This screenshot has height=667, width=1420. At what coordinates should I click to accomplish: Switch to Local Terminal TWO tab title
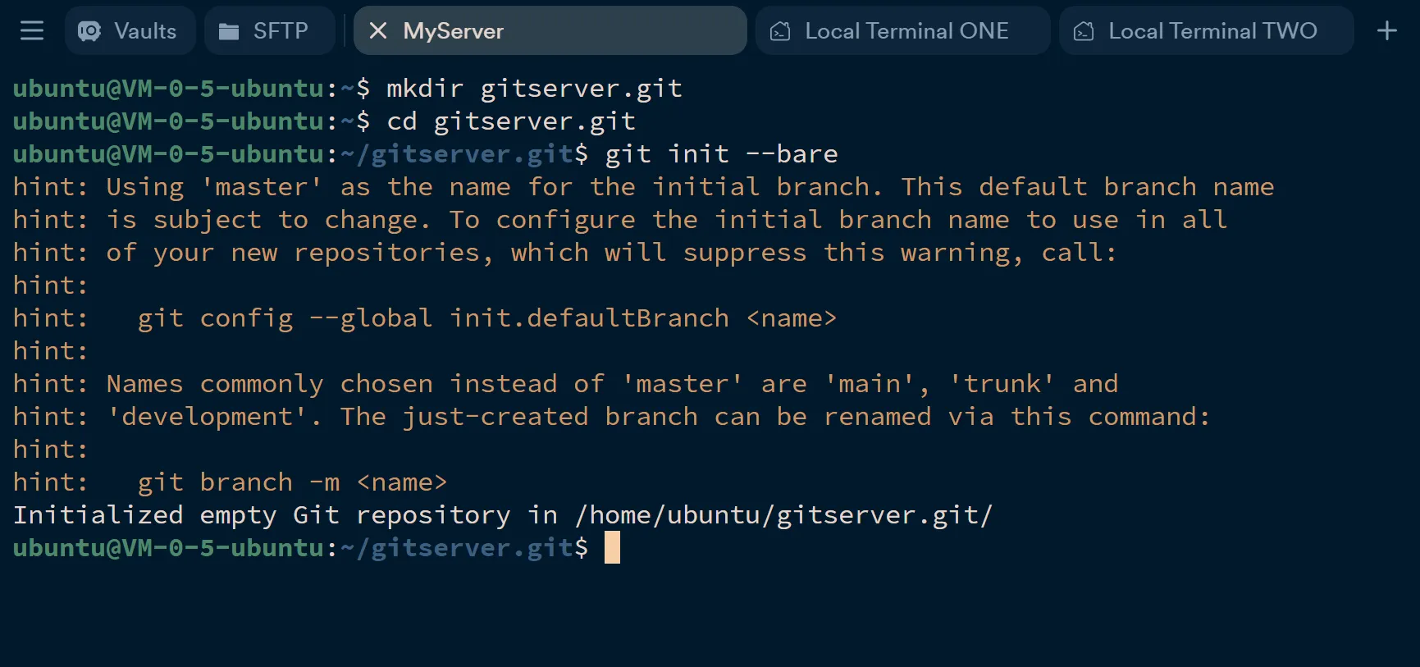pyautogui.click(x=1212, y=31)
